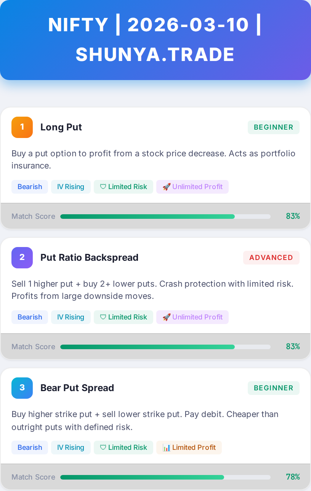Click the NIFTY SHUNYA.TRADE header banner

pos(155,40)
